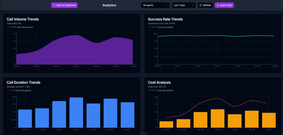The height and width of the screenshot is (135, 283).
Task: Click the orange Jun 30 bar in Cost Analysis
Action: pyautogui.click(x=269, y=120)
